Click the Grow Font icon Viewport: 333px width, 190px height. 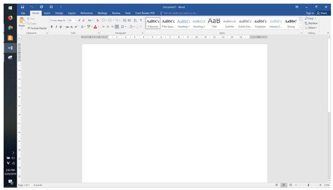(80, 20)
